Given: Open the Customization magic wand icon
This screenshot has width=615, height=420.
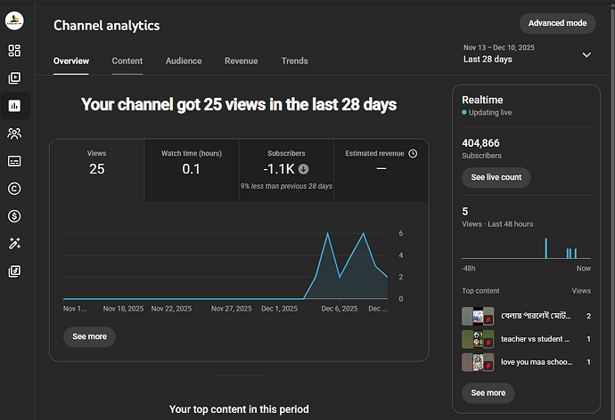Looking at the screenshot, I should tap(14, 244).
